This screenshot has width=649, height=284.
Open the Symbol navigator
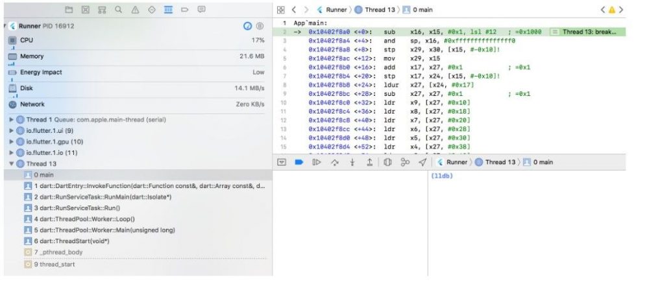click(102, 10)
